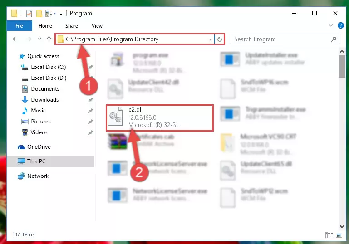Select the program.exe file

coord(147,62)
